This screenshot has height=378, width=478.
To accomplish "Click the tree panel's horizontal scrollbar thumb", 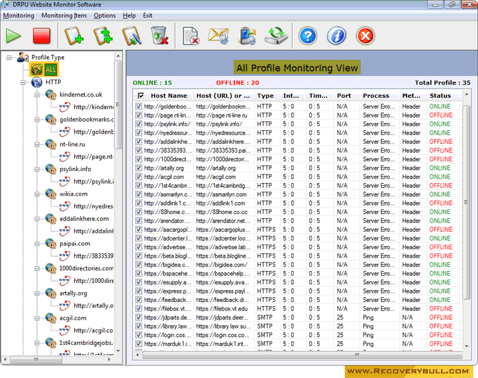I will click(x=36, y=359).
